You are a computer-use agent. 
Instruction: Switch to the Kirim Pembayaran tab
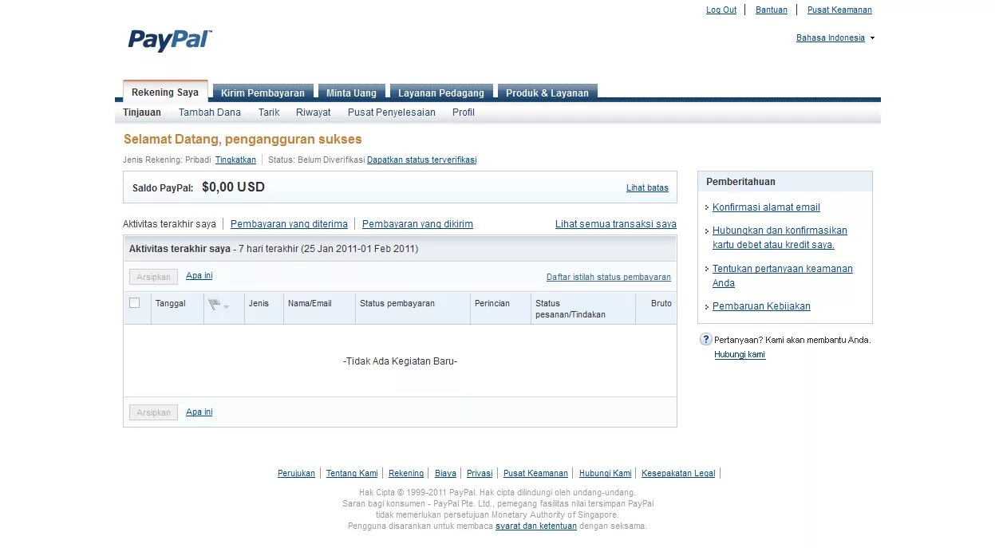[263, 93]
